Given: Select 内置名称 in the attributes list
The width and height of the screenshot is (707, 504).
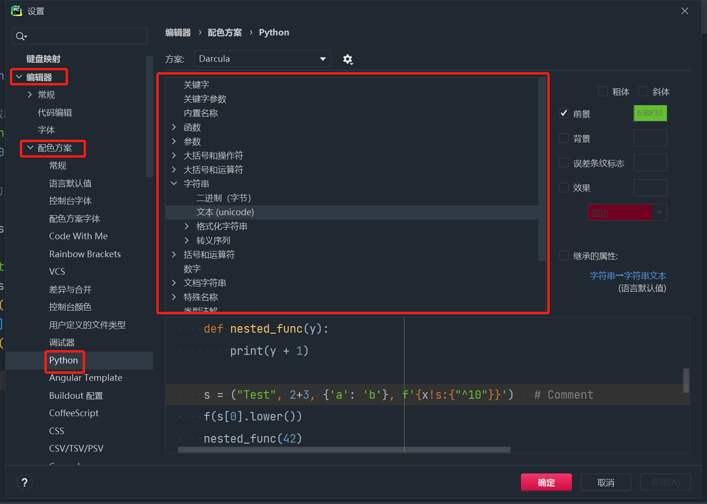Looking at the screenshot, I should [201, 113].
